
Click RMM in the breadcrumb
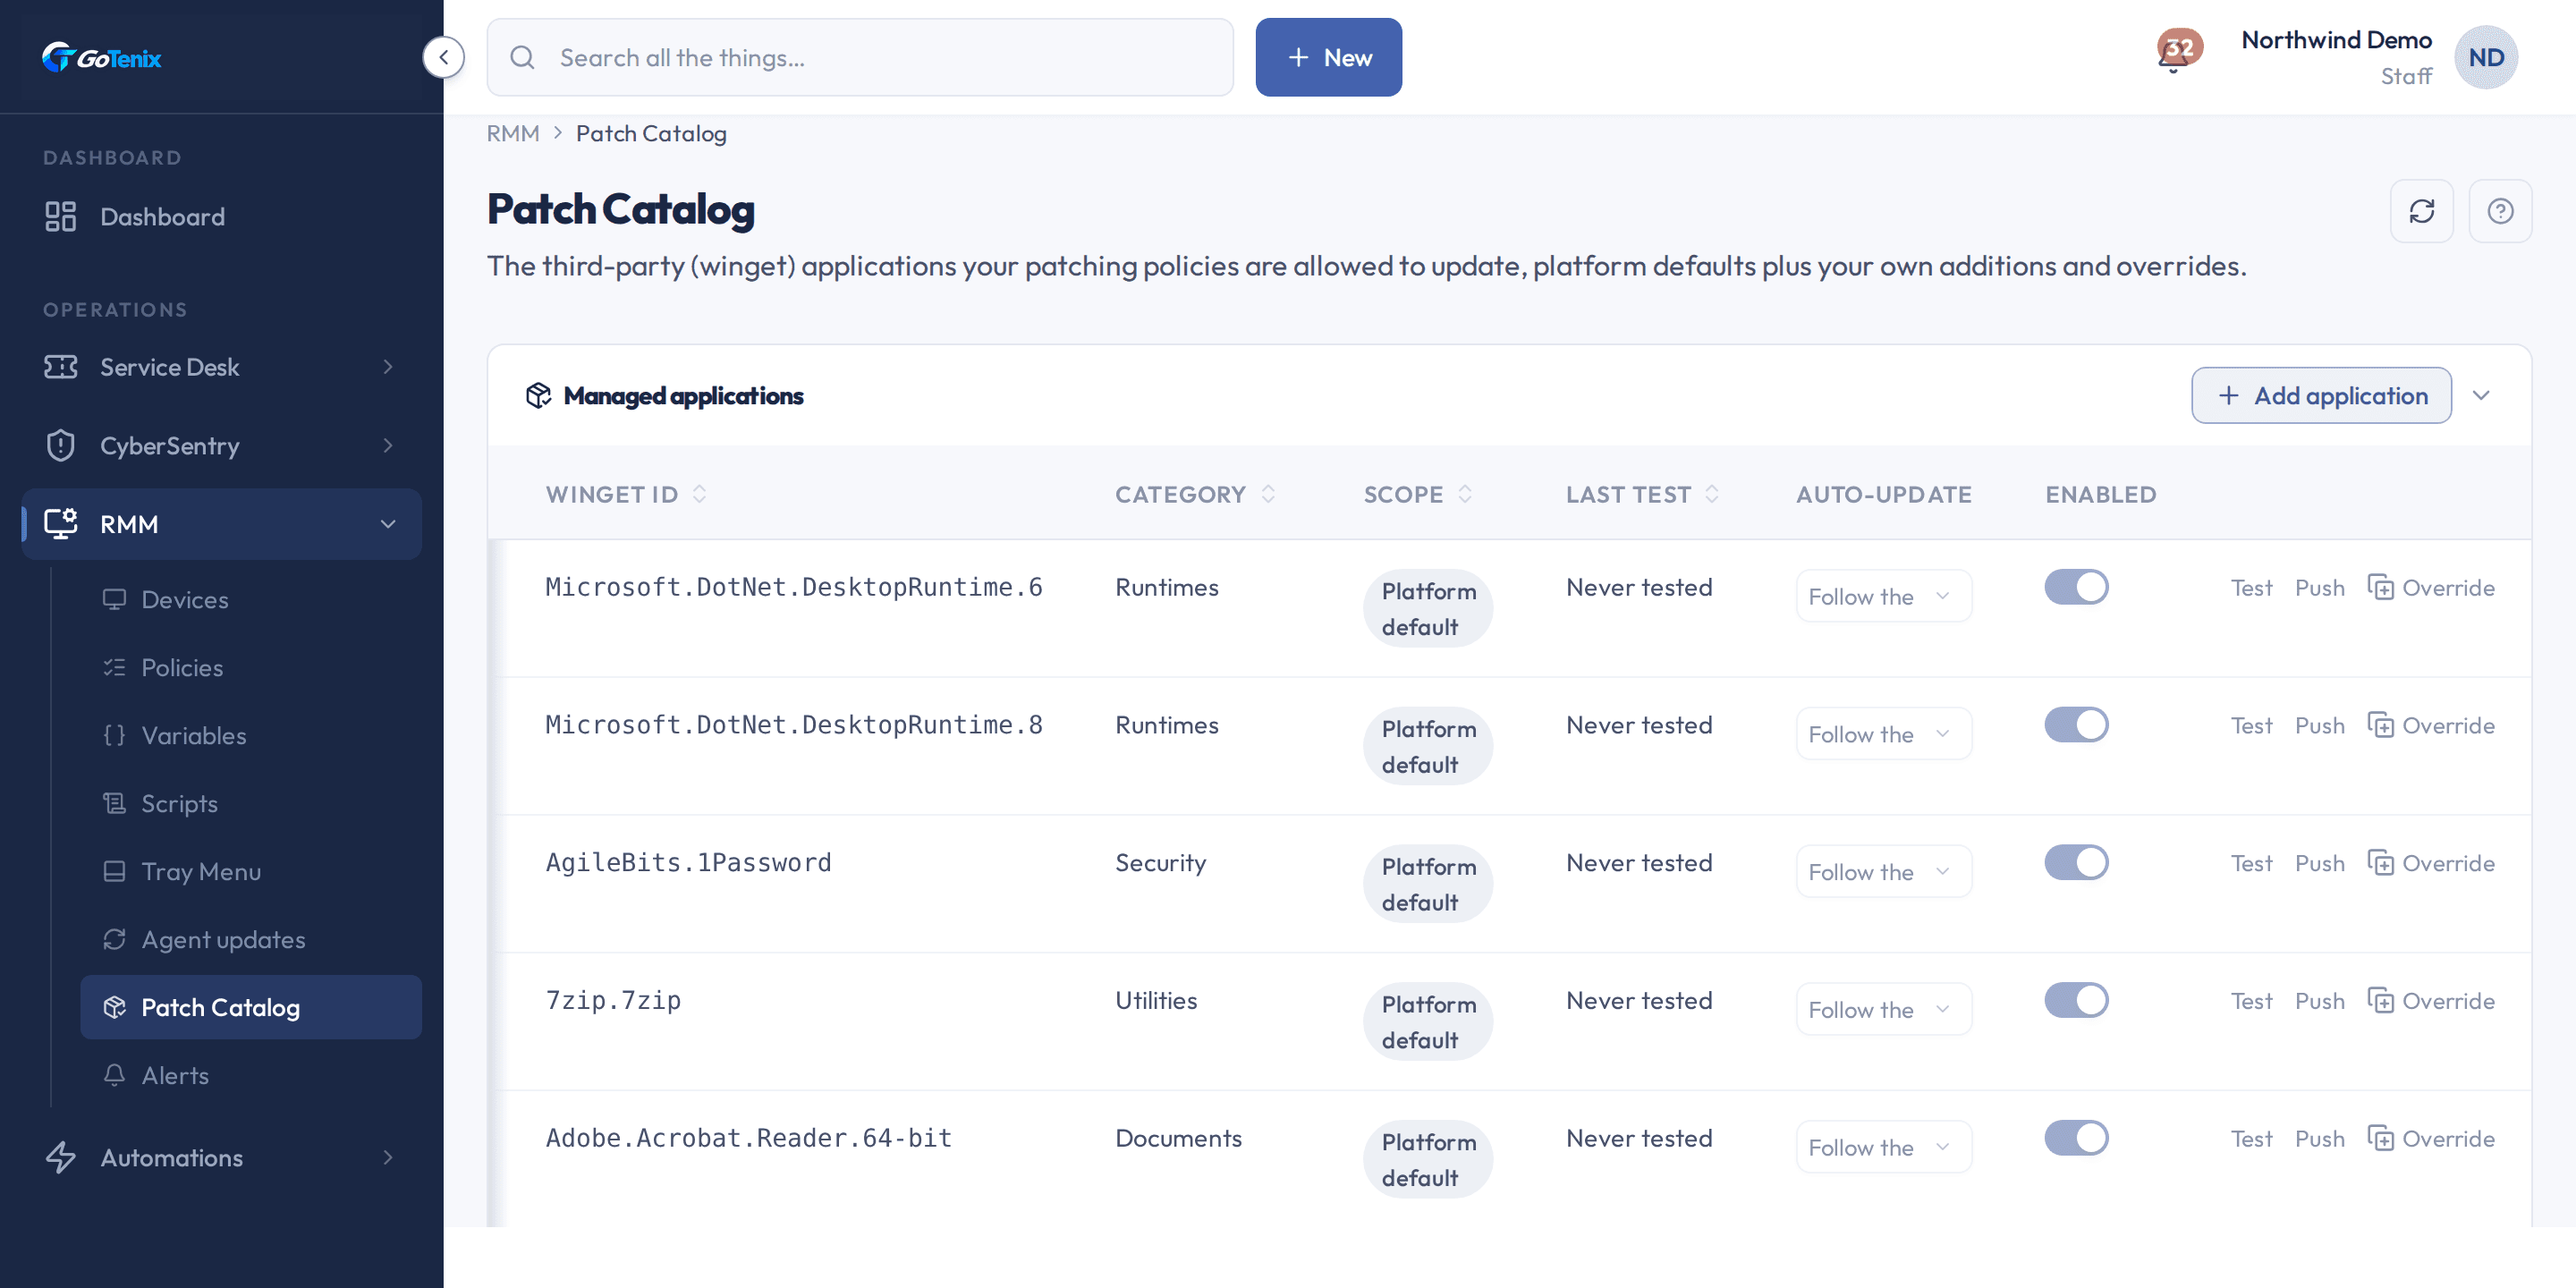512,133
